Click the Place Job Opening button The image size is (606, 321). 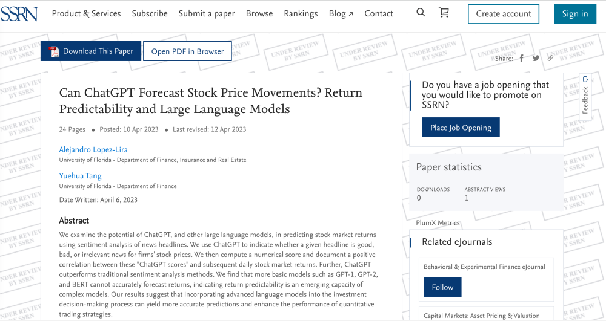[x=461, y=127]
